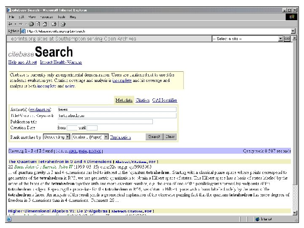The width and height of the screenshot is (304, 228).
Task: Click the Home icon in the browser toolbar
Action: tap(45, 24)
